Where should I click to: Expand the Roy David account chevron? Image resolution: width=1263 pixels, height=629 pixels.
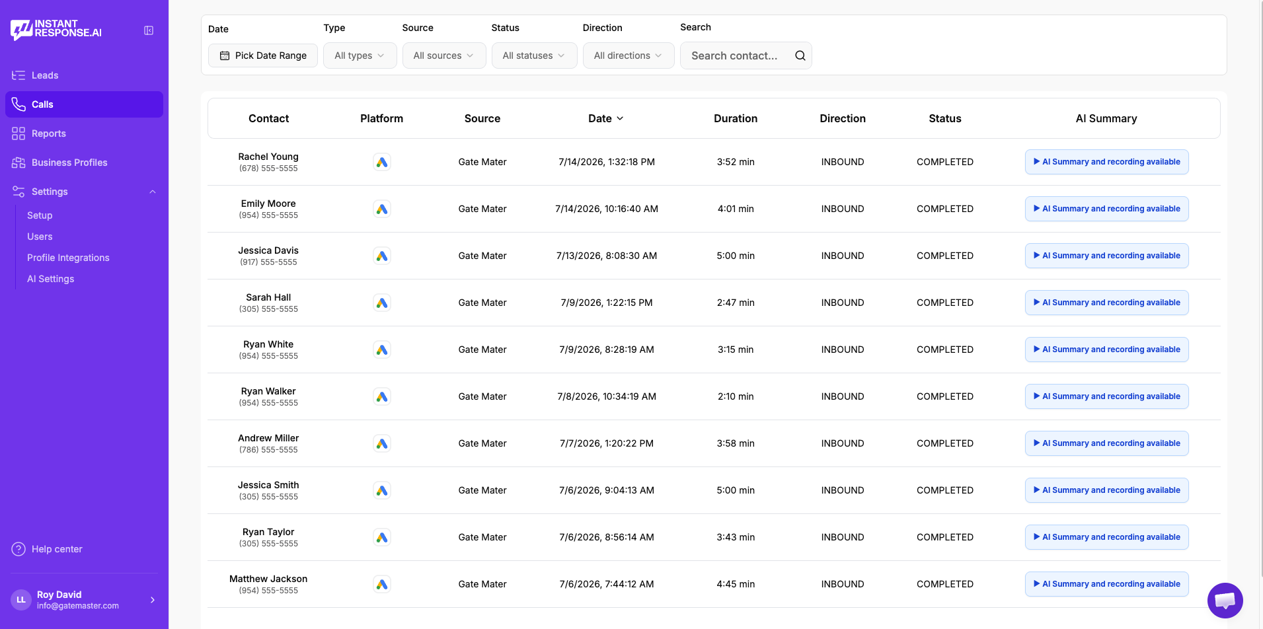153,600
